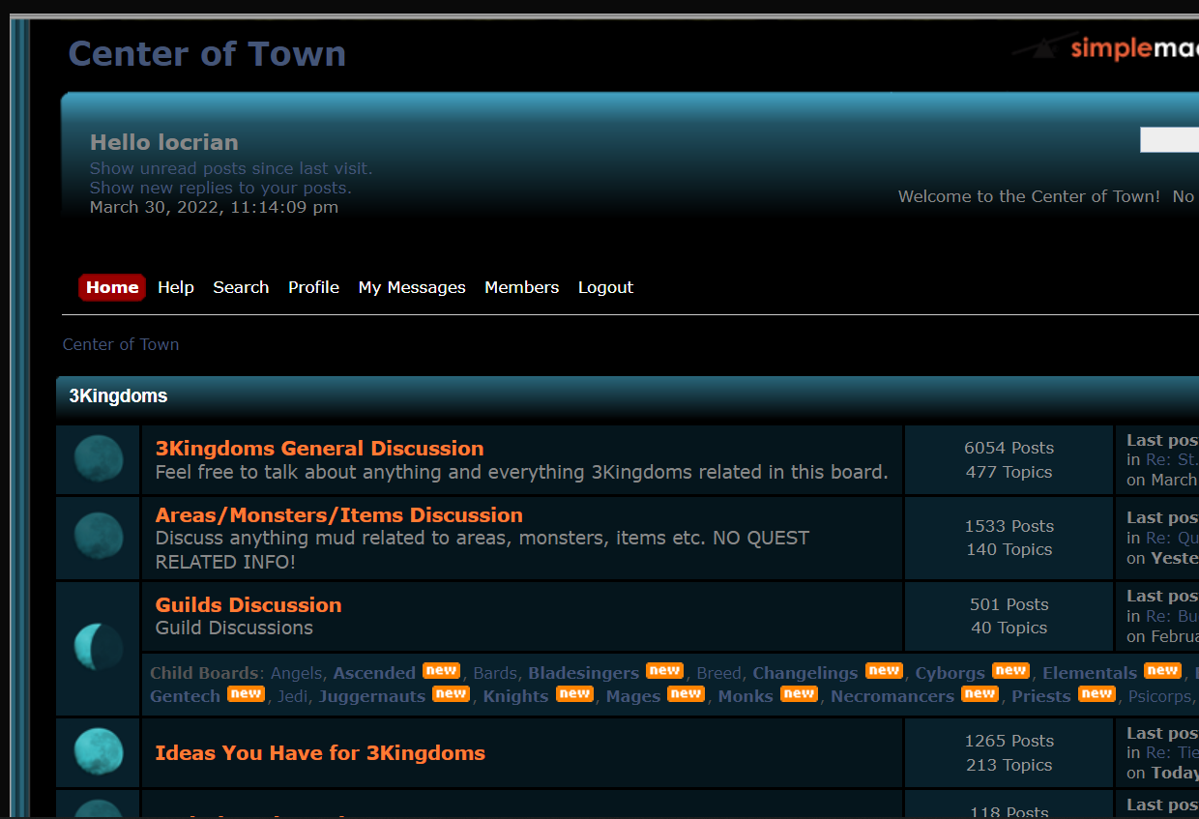The image size is (1199, 819).
Task: Click the new badge beside Necromancers
Action: click(980, 694)
